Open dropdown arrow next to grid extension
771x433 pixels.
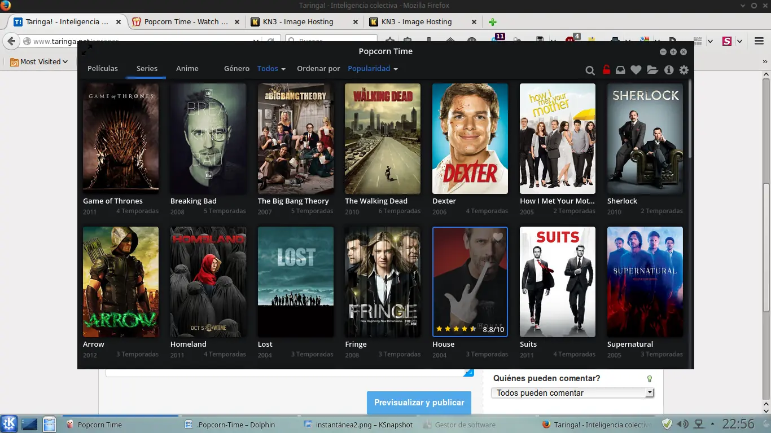[710, 42]
